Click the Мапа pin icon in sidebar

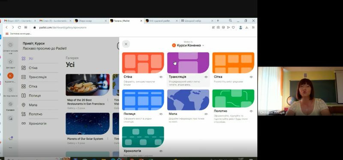tap(24, 105)
